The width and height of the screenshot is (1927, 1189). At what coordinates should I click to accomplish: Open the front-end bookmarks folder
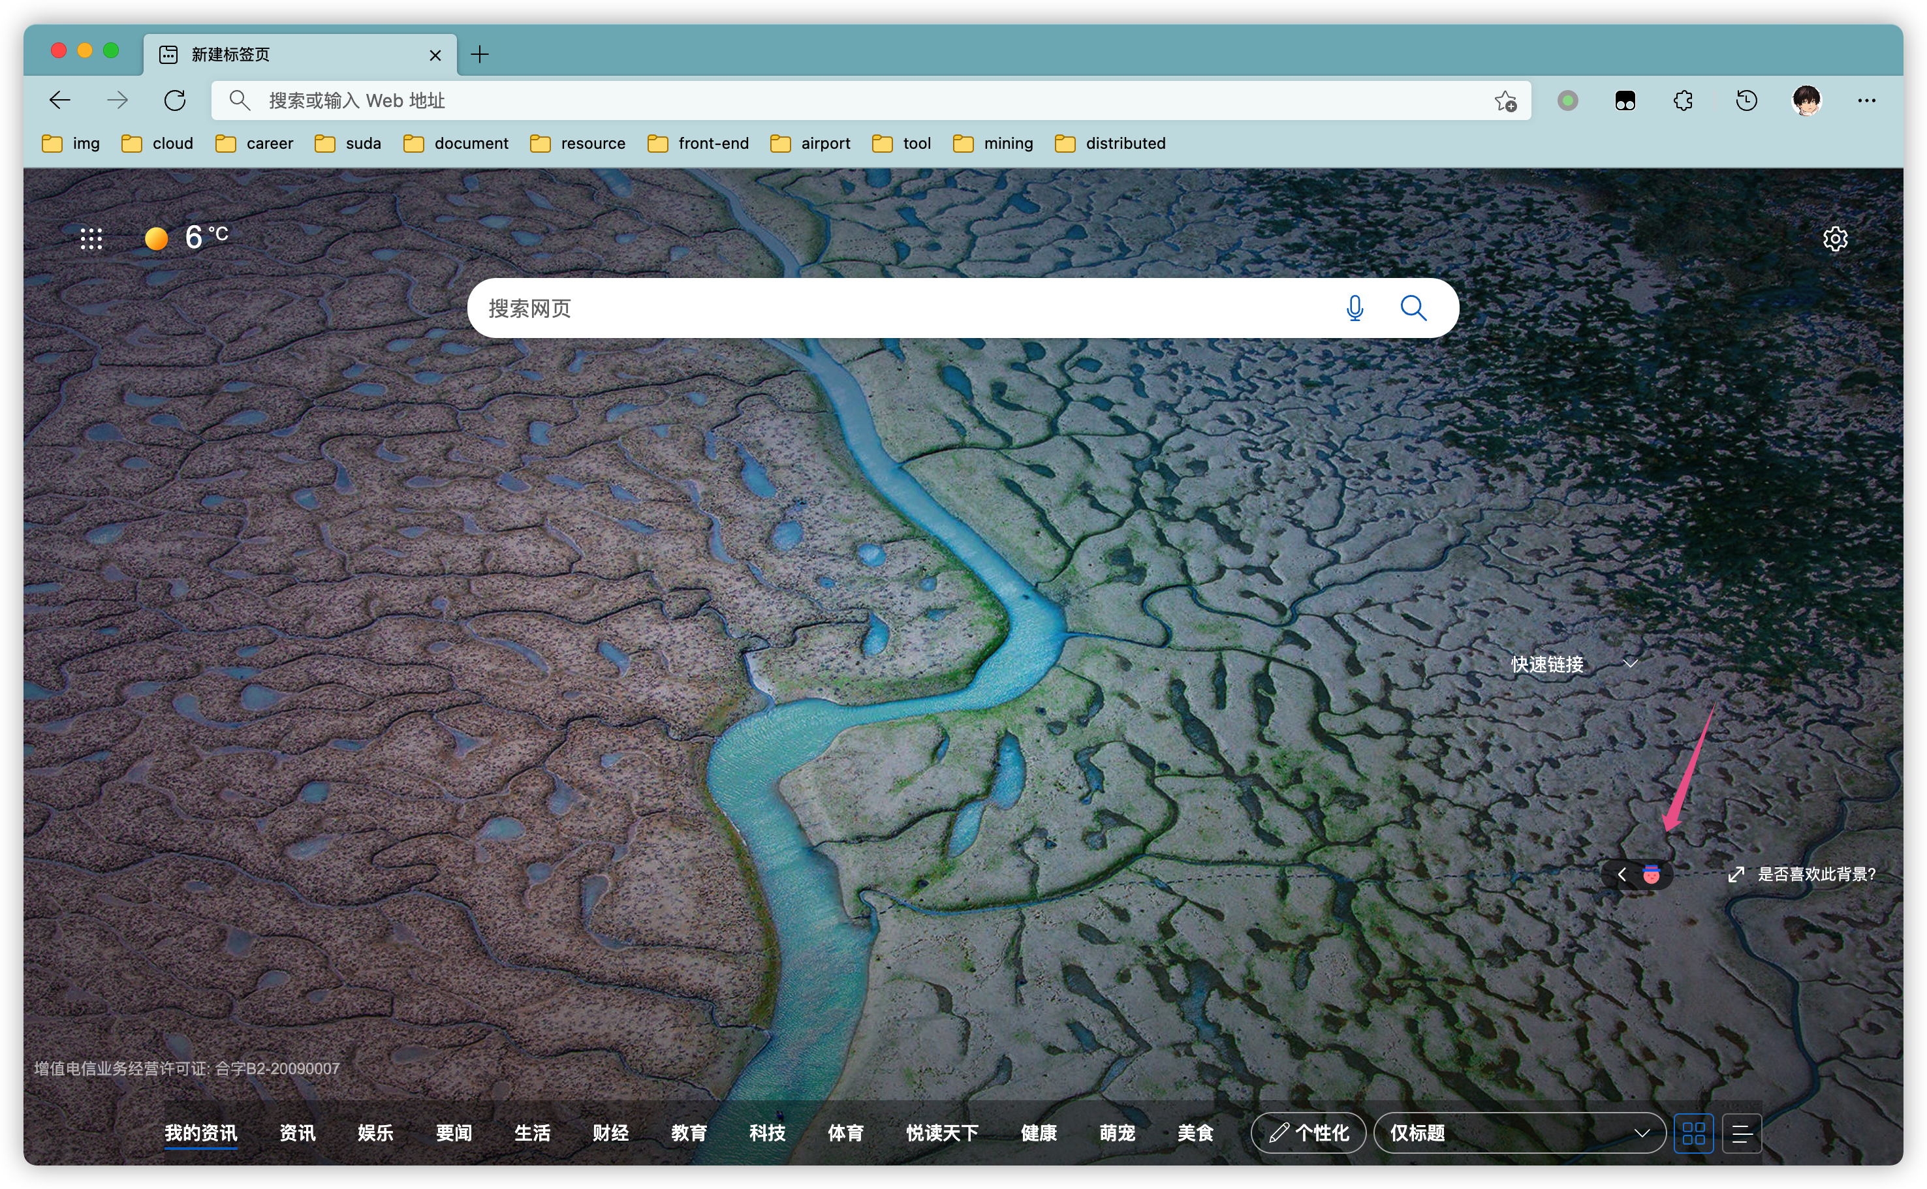tap(698, 143)
